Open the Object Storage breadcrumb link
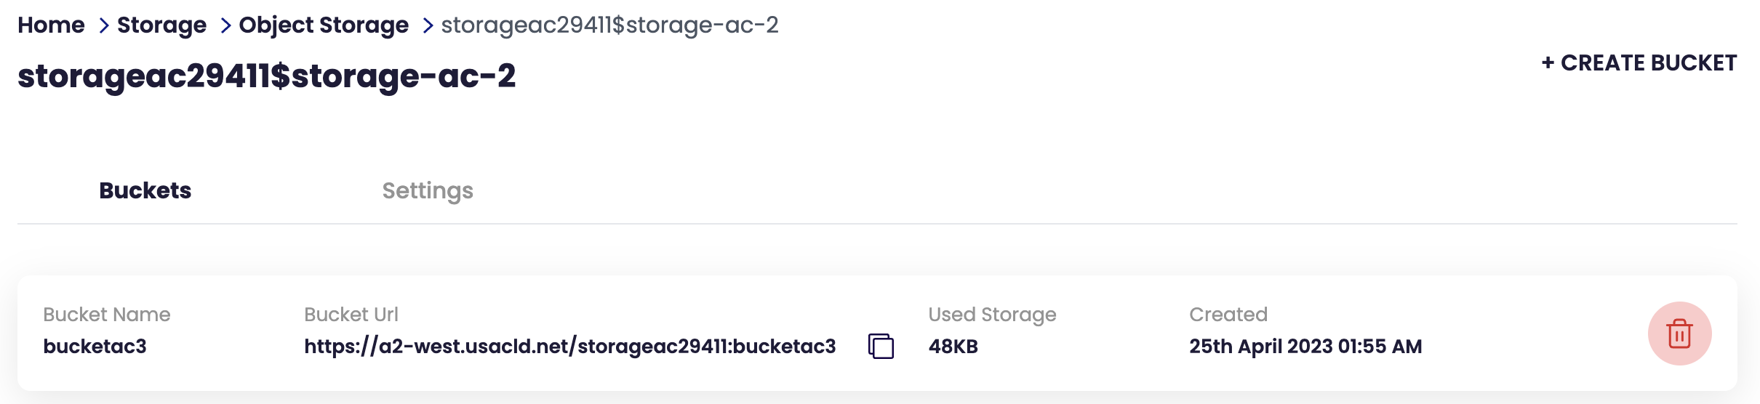Screen dimensions: 1760x404 tap(324, 25)
